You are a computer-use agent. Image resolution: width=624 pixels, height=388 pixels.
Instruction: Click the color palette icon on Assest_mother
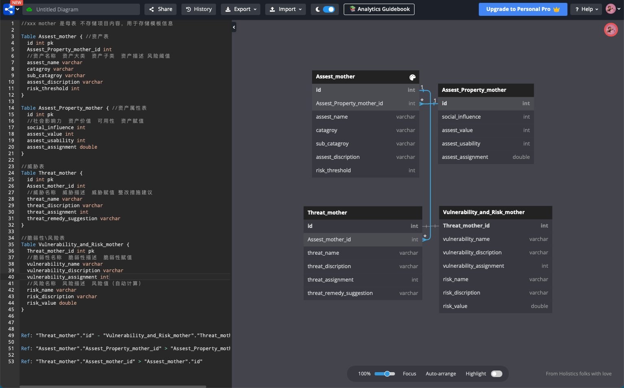click(412, 77)
